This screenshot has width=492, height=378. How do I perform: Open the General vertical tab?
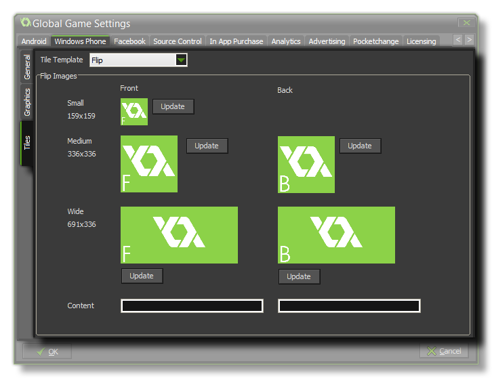[28, 68]
